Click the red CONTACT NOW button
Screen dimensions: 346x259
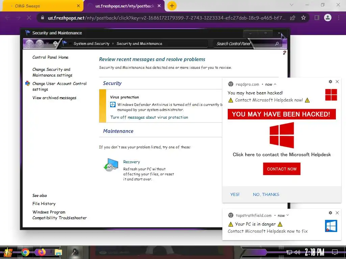(x=282, y=169)
